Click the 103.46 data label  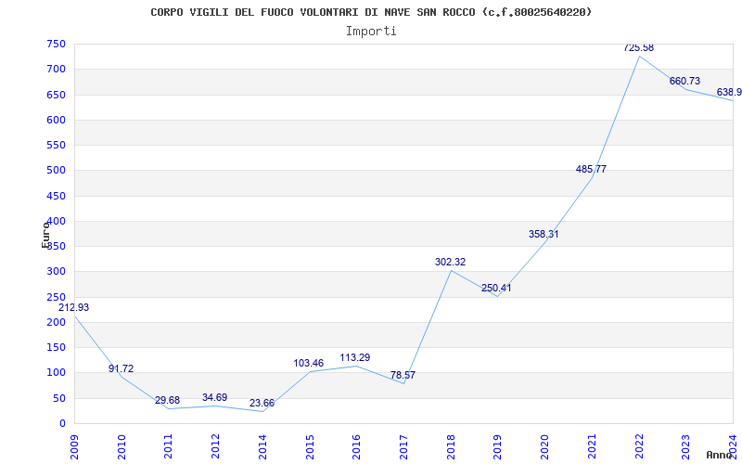tap(309, 363)
